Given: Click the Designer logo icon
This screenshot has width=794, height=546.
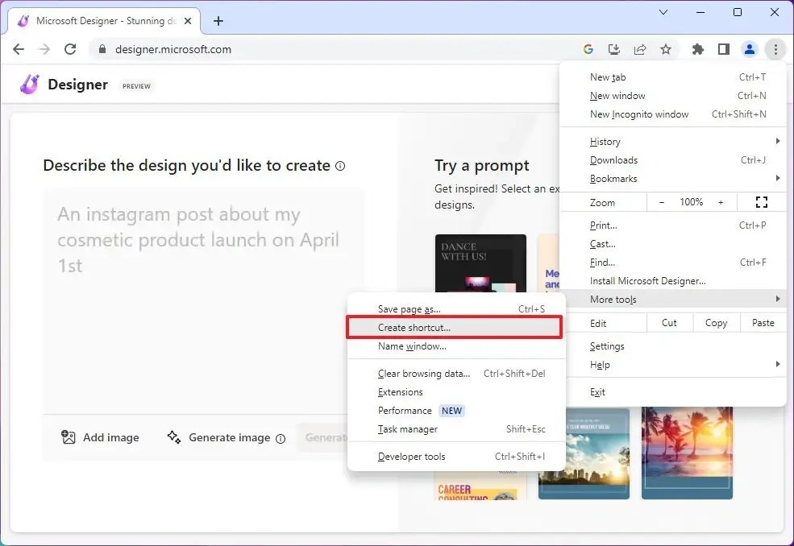Looking at the screenshot, I should pos(28,85).
